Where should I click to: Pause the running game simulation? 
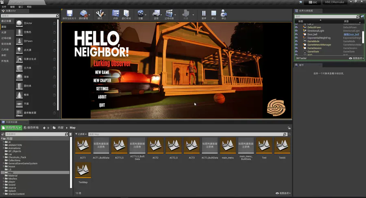pos(204,13)
